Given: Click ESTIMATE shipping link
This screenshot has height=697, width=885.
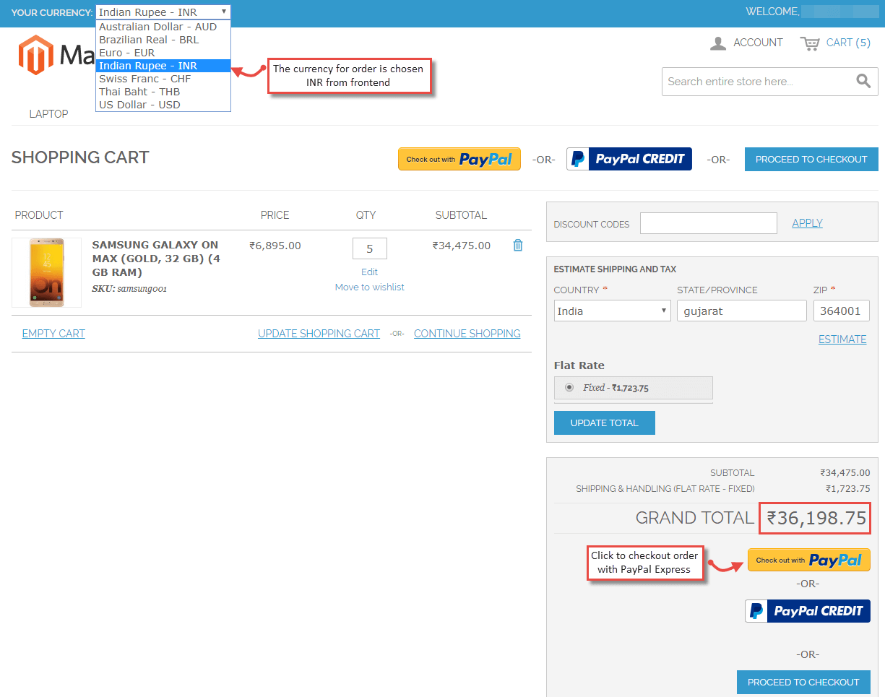Looking at the screenshot, I should click(x=842, y=339).
